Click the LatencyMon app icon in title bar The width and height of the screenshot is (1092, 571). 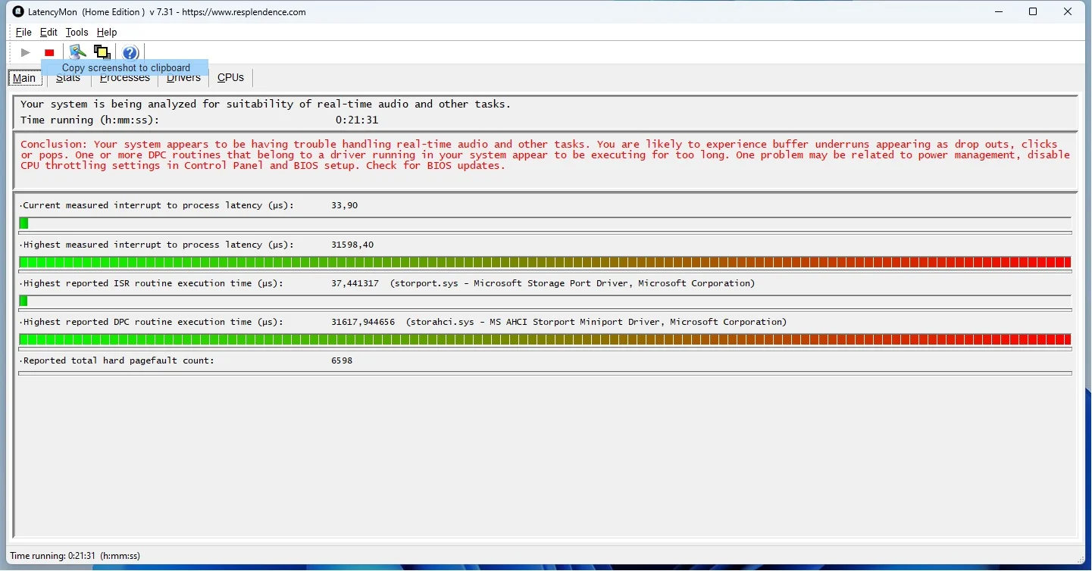tap(19, 11)
